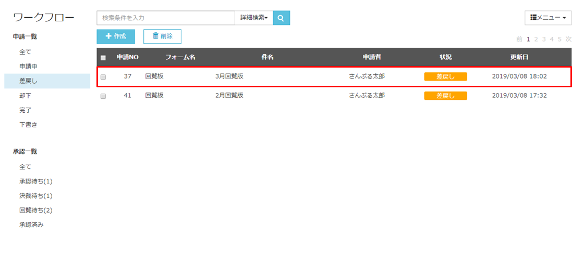Click the 更新日 column header
Image resolution: width=584 pixels, height=263 pixels.
tap(519, 57)
